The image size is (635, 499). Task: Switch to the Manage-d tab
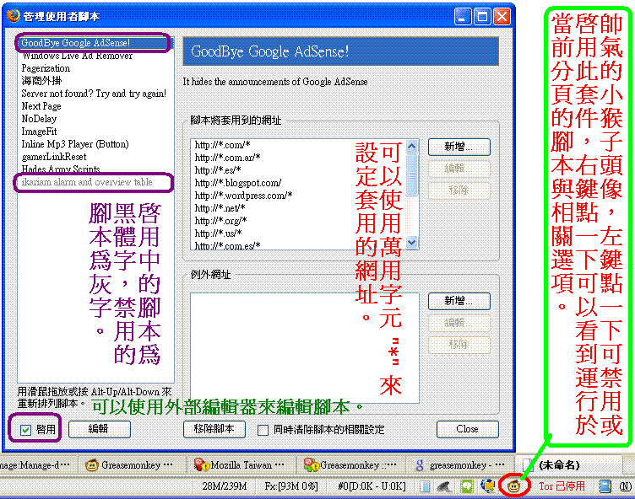pyautogui.click(x=37, y=465)
